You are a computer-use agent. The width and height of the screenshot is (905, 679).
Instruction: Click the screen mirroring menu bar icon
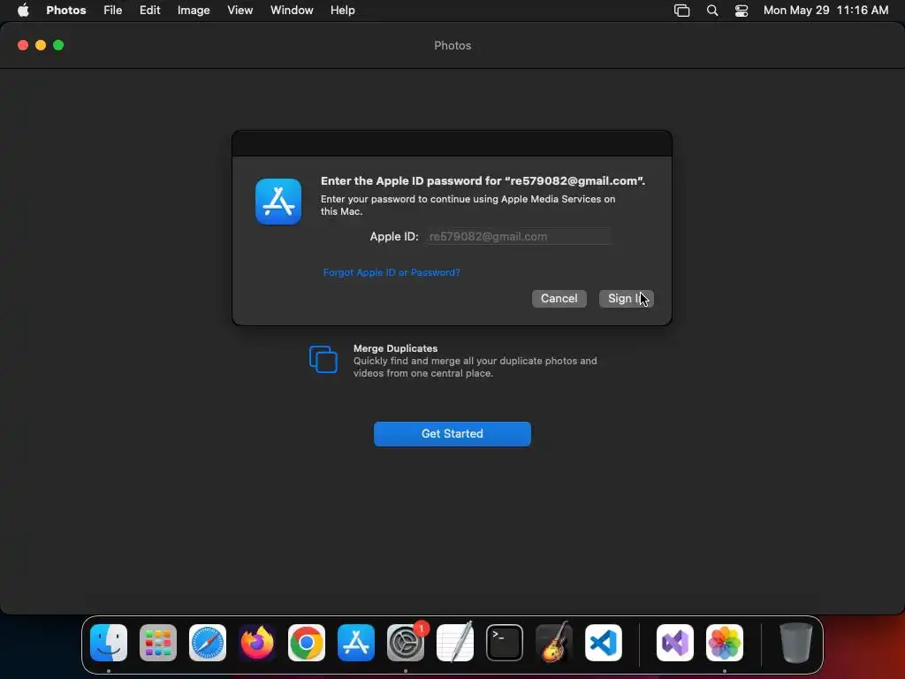coord(681,11)
